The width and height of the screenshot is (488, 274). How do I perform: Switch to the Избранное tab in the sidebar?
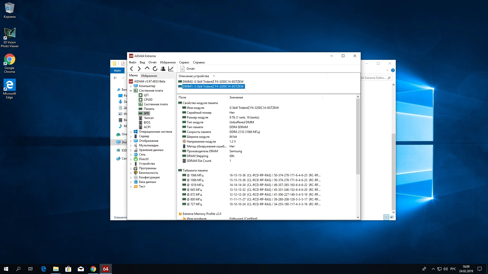tap(149, 76)
